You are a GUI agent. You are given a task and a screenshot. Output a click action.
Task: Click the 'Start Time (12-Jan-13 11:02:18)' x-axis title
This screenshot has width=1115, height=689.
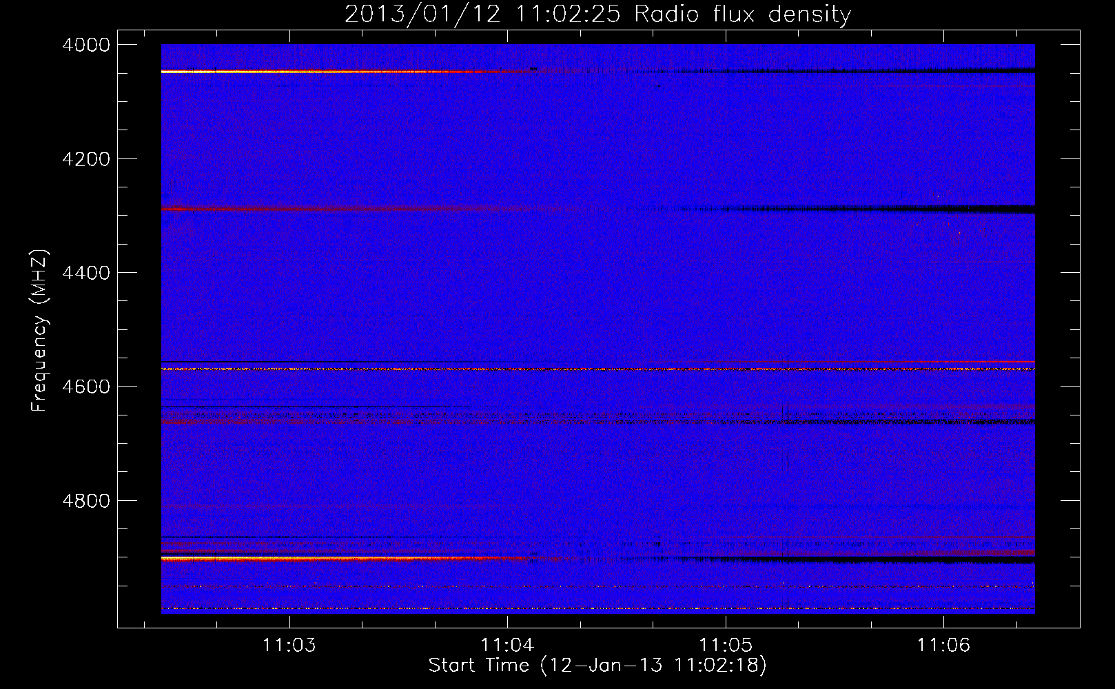[597, 666]
